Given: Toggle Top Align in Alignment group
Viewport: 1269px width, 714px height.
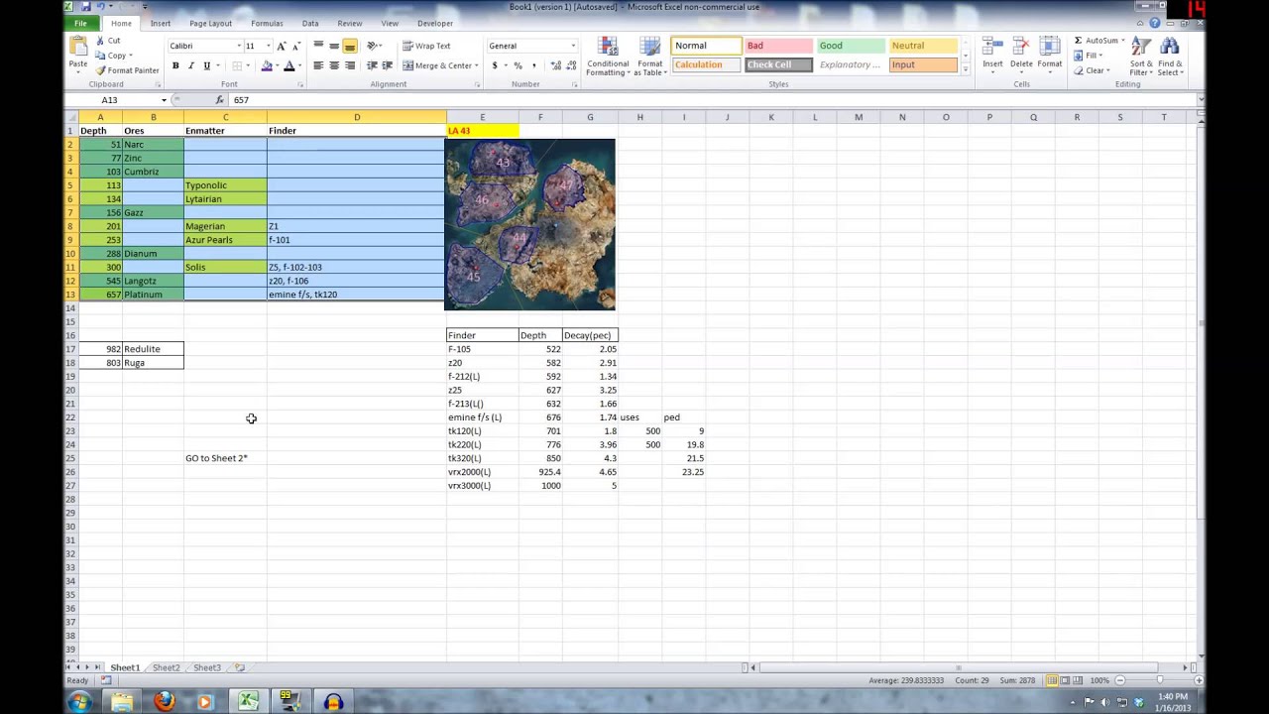Looking at the screenshot, I should pyautogui.click(x=318, y=46).
